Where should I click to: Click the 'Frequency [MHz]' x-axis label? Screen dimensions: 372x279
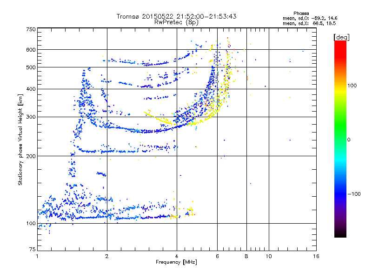176,262
